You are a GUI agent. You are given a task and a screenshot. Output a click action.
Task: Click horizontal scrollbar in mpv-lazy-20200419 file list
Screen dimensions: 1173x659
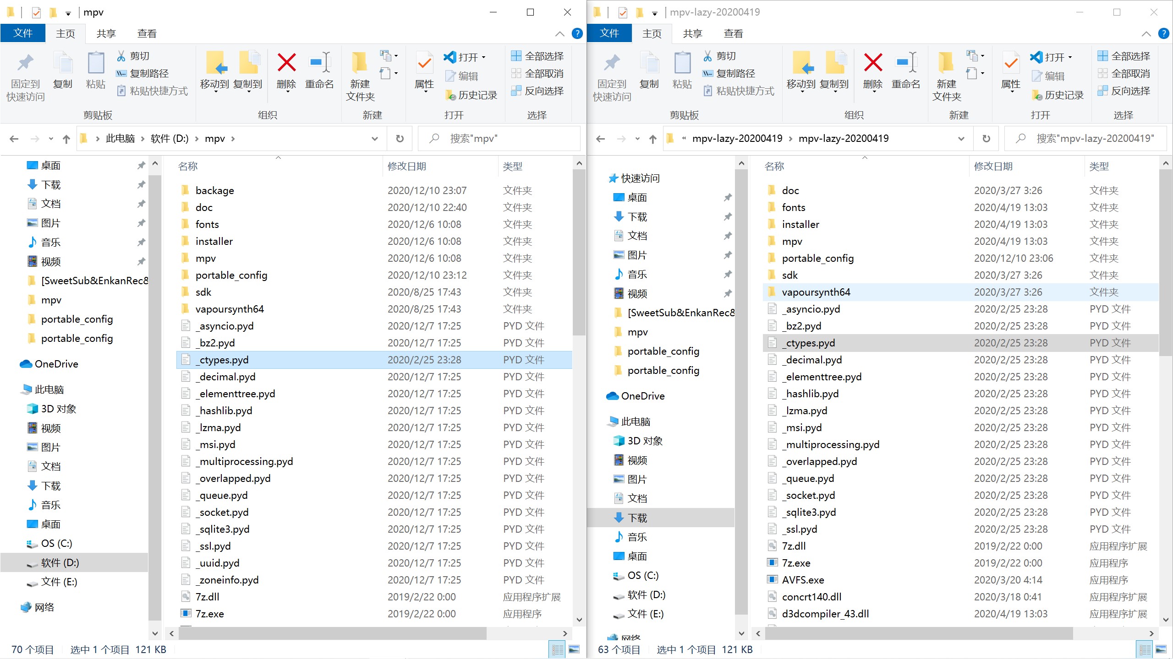(x=919, y=633)
